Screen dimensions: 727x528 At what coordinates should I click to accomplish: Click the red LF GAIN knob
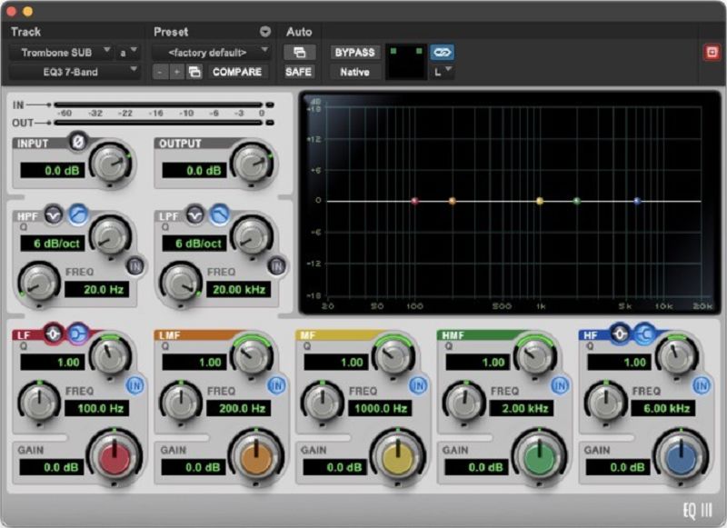coord(115,457)
